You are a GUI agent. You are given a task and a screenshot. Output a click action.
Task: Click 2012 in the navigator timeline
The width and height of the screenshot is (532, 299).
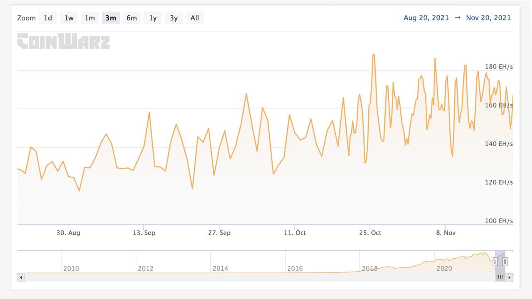click(146, 269)
